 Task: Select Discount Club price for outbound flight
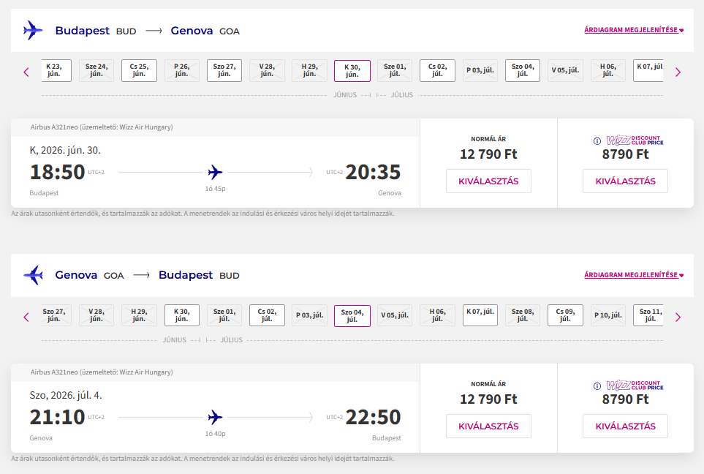625,181
